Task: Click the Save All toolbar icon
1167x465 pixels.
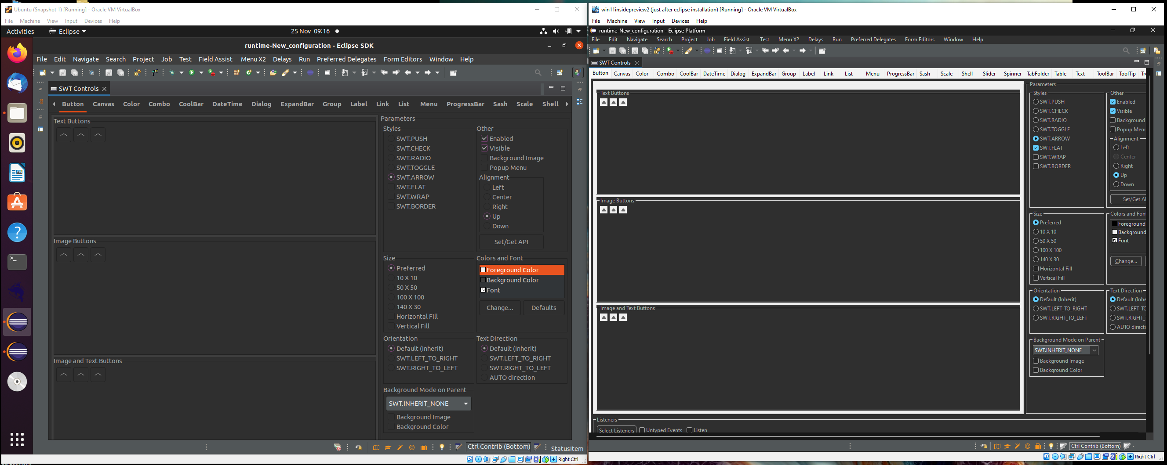Action: click(x=74, y=72)
